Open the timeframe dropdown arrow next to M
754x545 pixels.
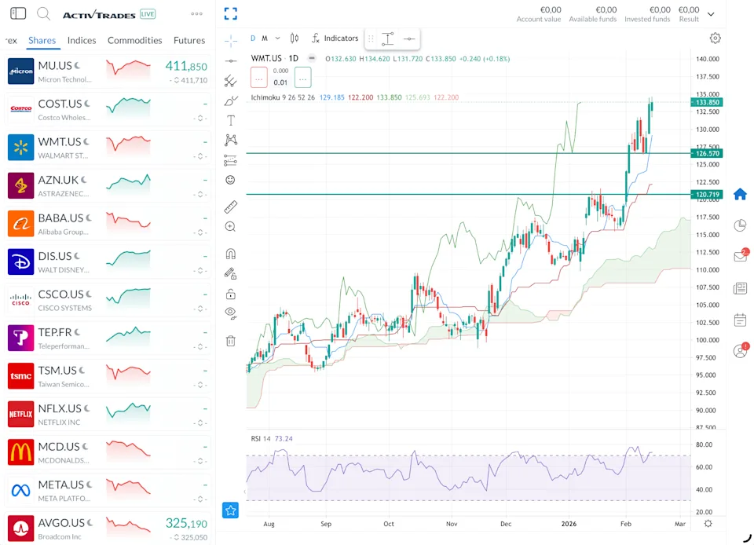(x=277, y=38)
